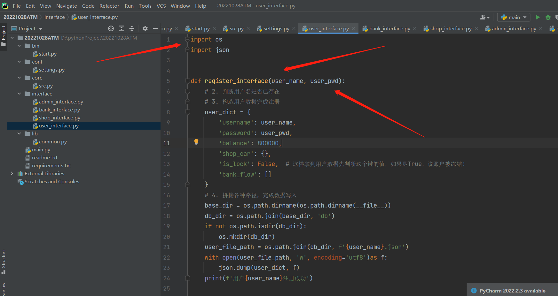Close the start.py editor tab
The height and width of the screenshot is (296, 558).
click(214, 28)
